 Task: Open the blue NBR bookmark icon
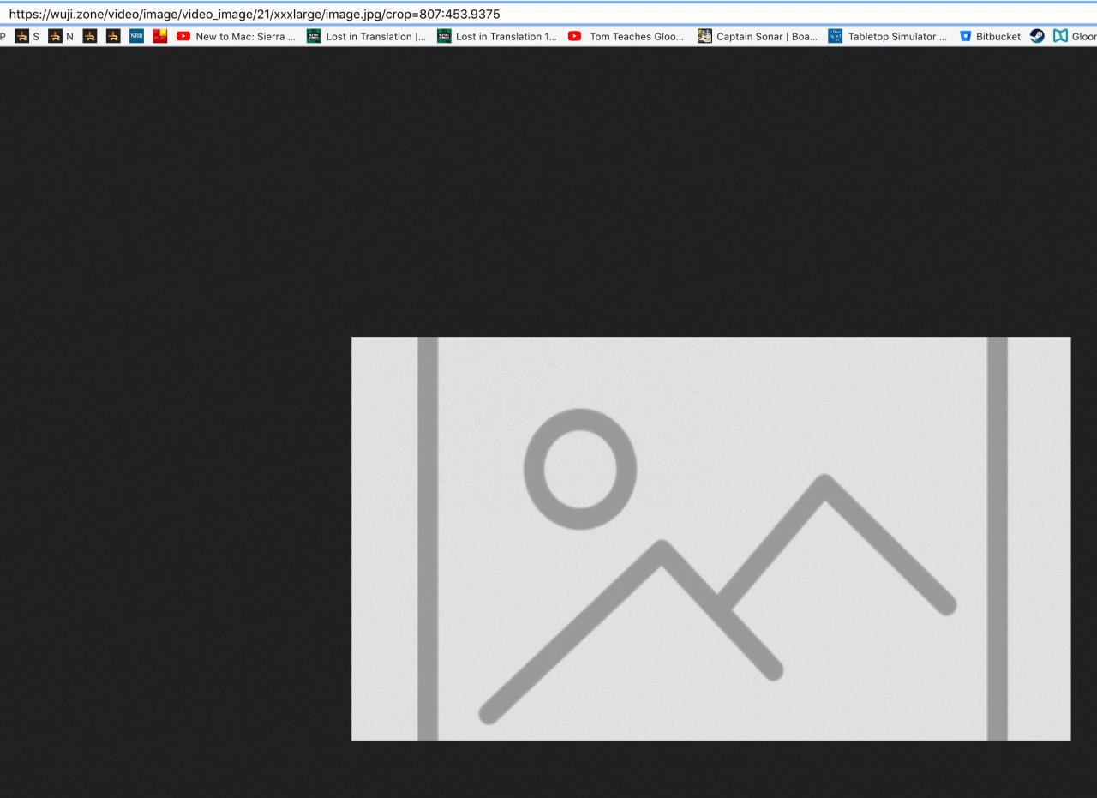coord(137,36)
